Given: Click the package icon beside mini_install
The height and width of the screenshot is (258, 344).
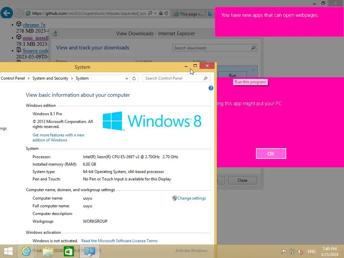Looking at the screenshot, I should coord(19,37).
